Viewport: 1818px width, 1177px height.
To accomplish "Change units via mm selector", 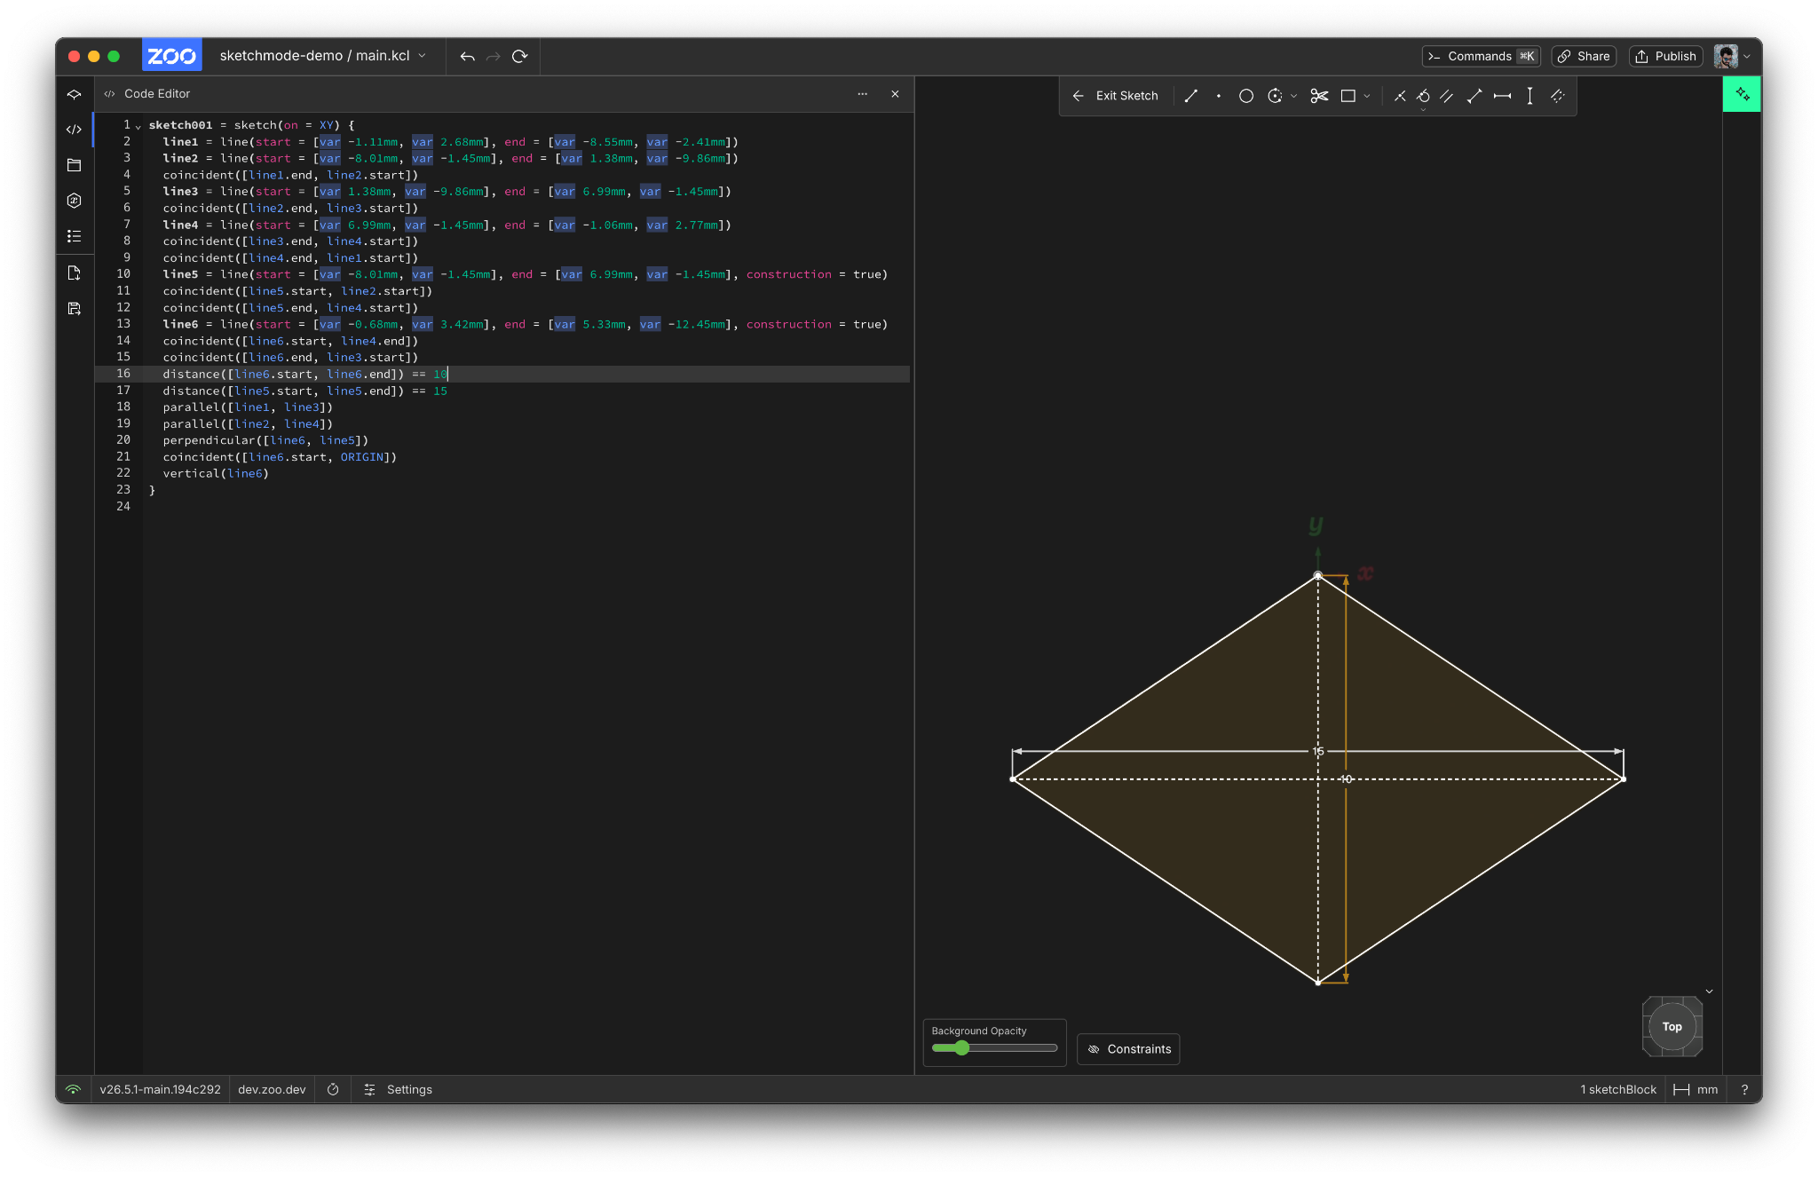I will (x=1695, y=1089).
